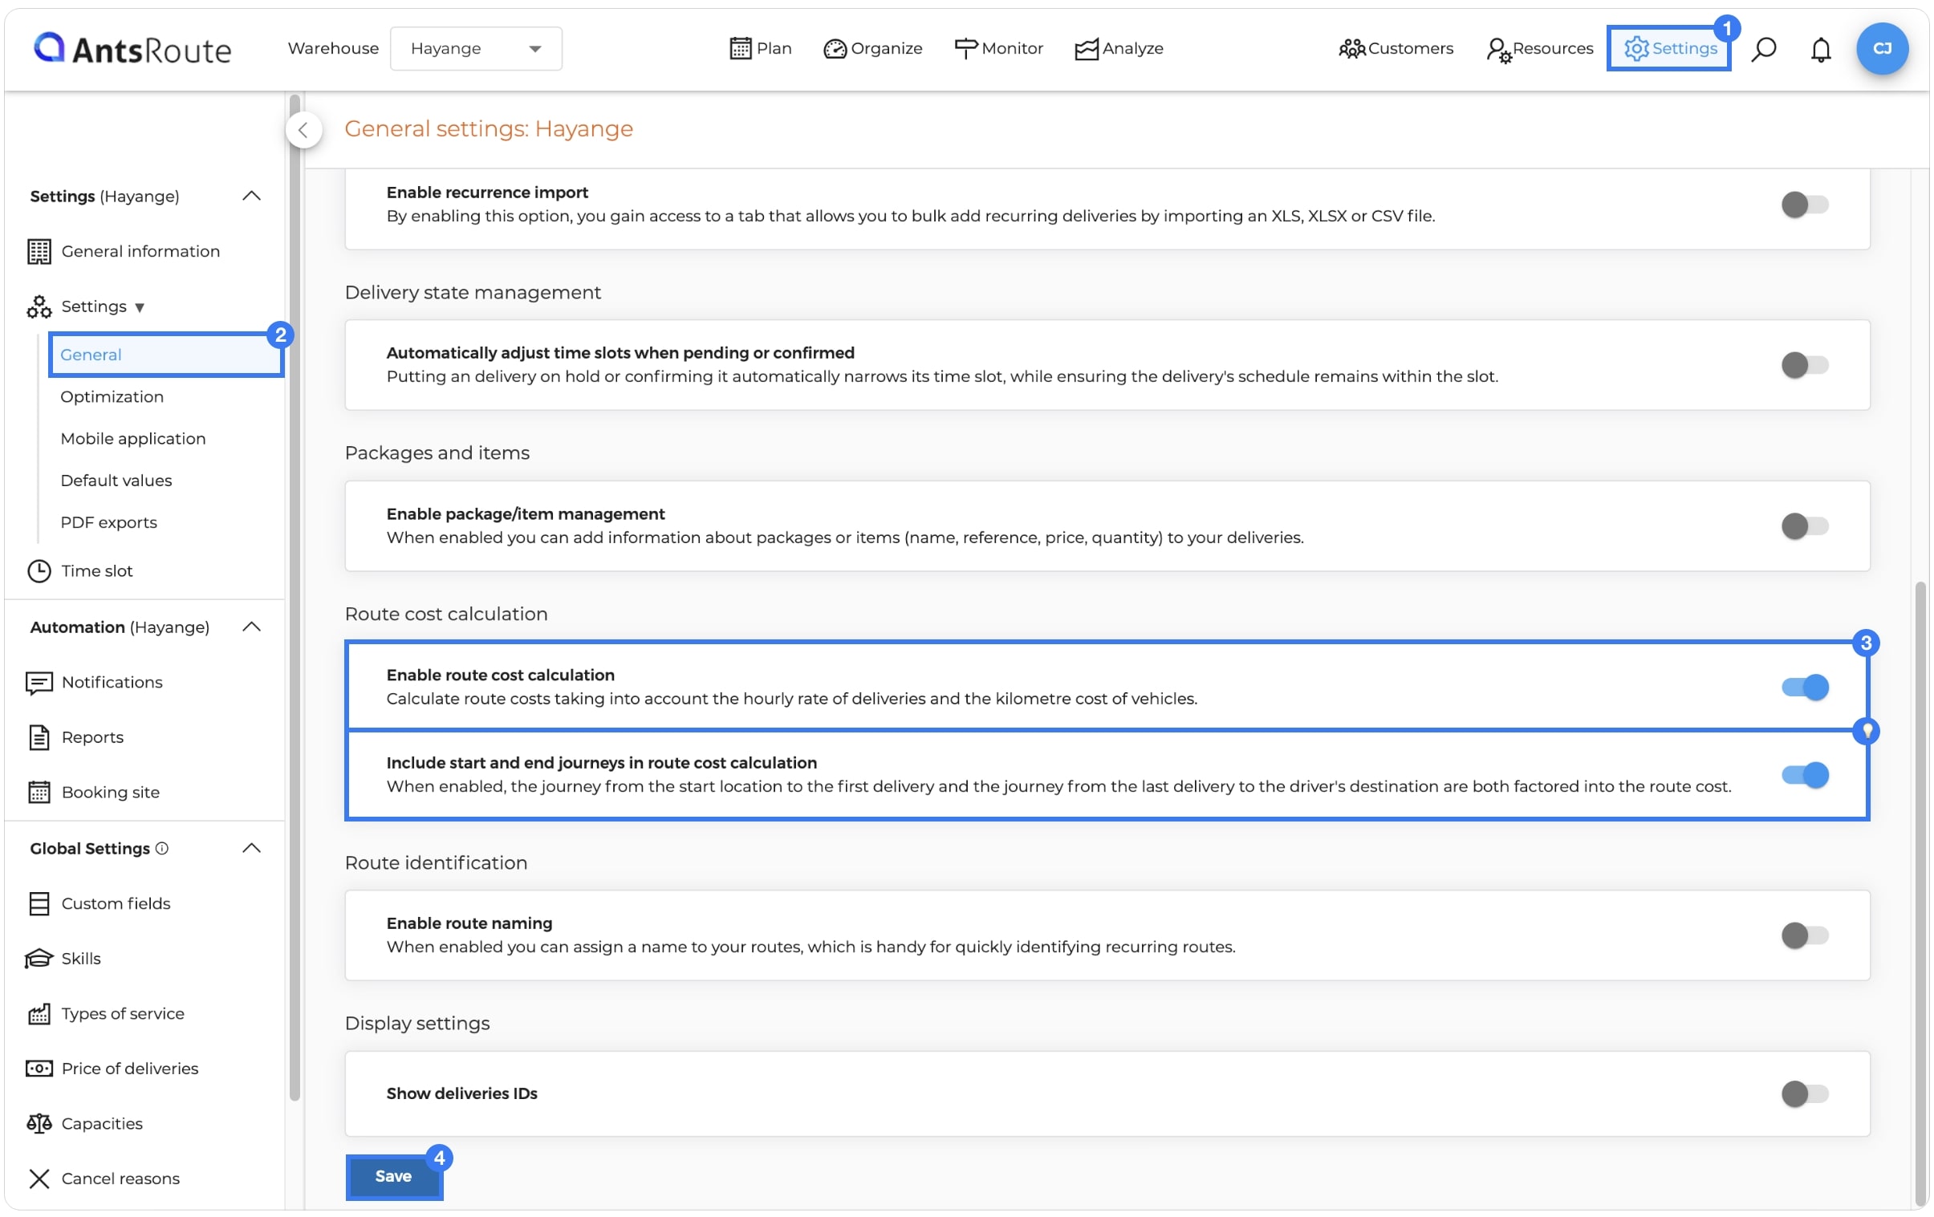The height and width of the screenshot is (1217, 1934).
Task: Click the Custom fields icon
Action: [39, 903]
